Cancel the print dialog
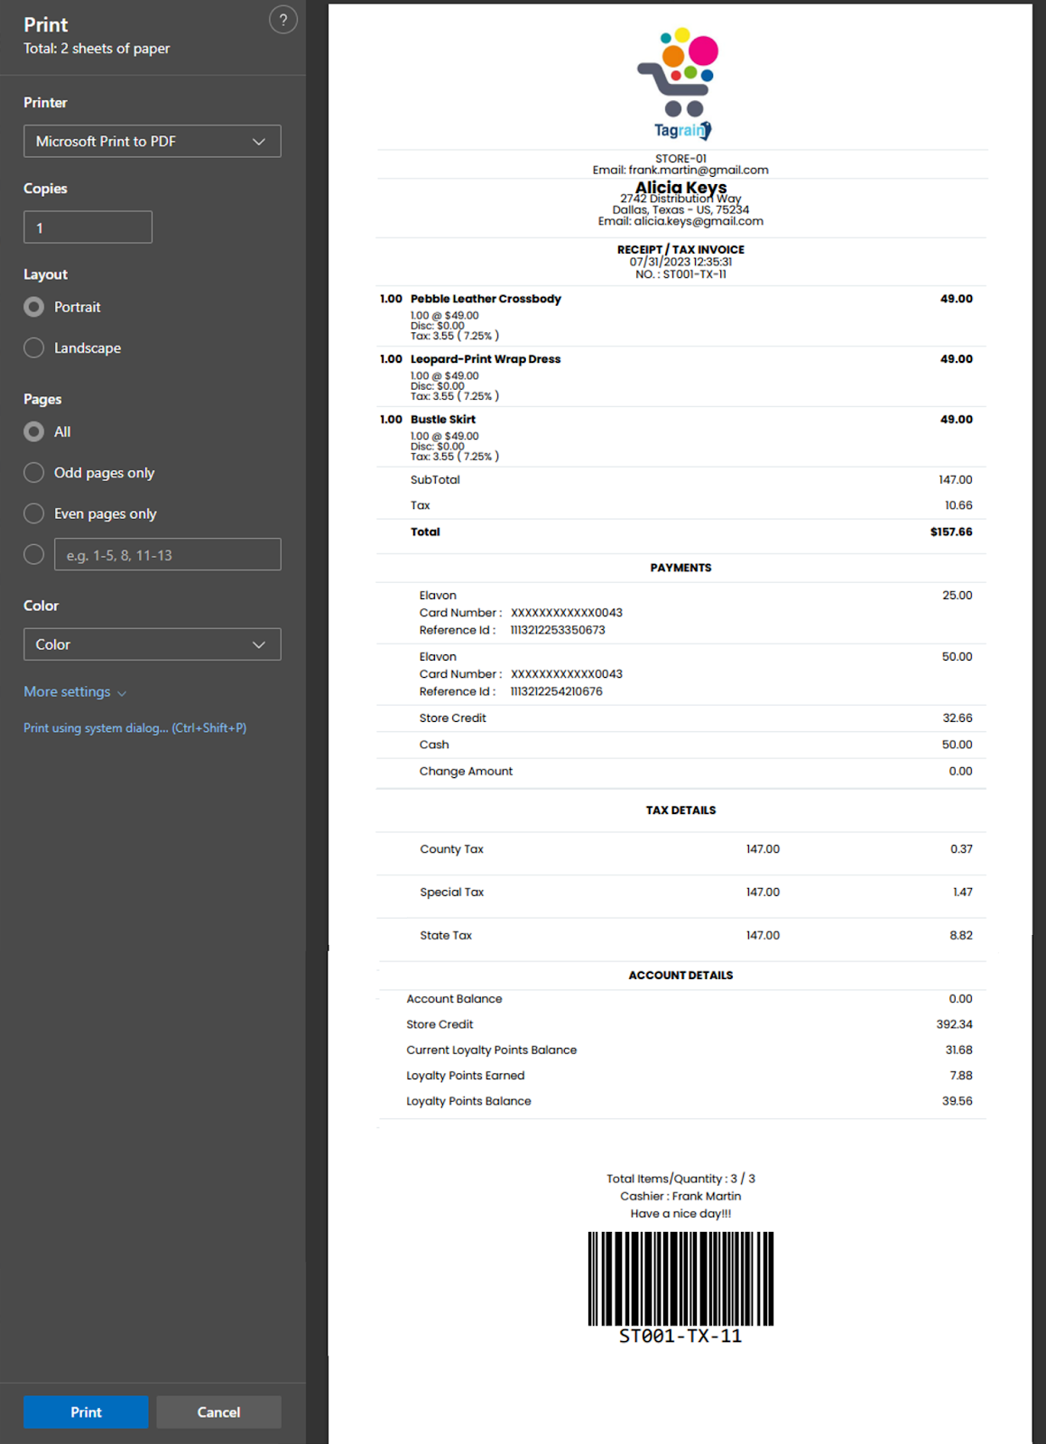 point(218,1412)
